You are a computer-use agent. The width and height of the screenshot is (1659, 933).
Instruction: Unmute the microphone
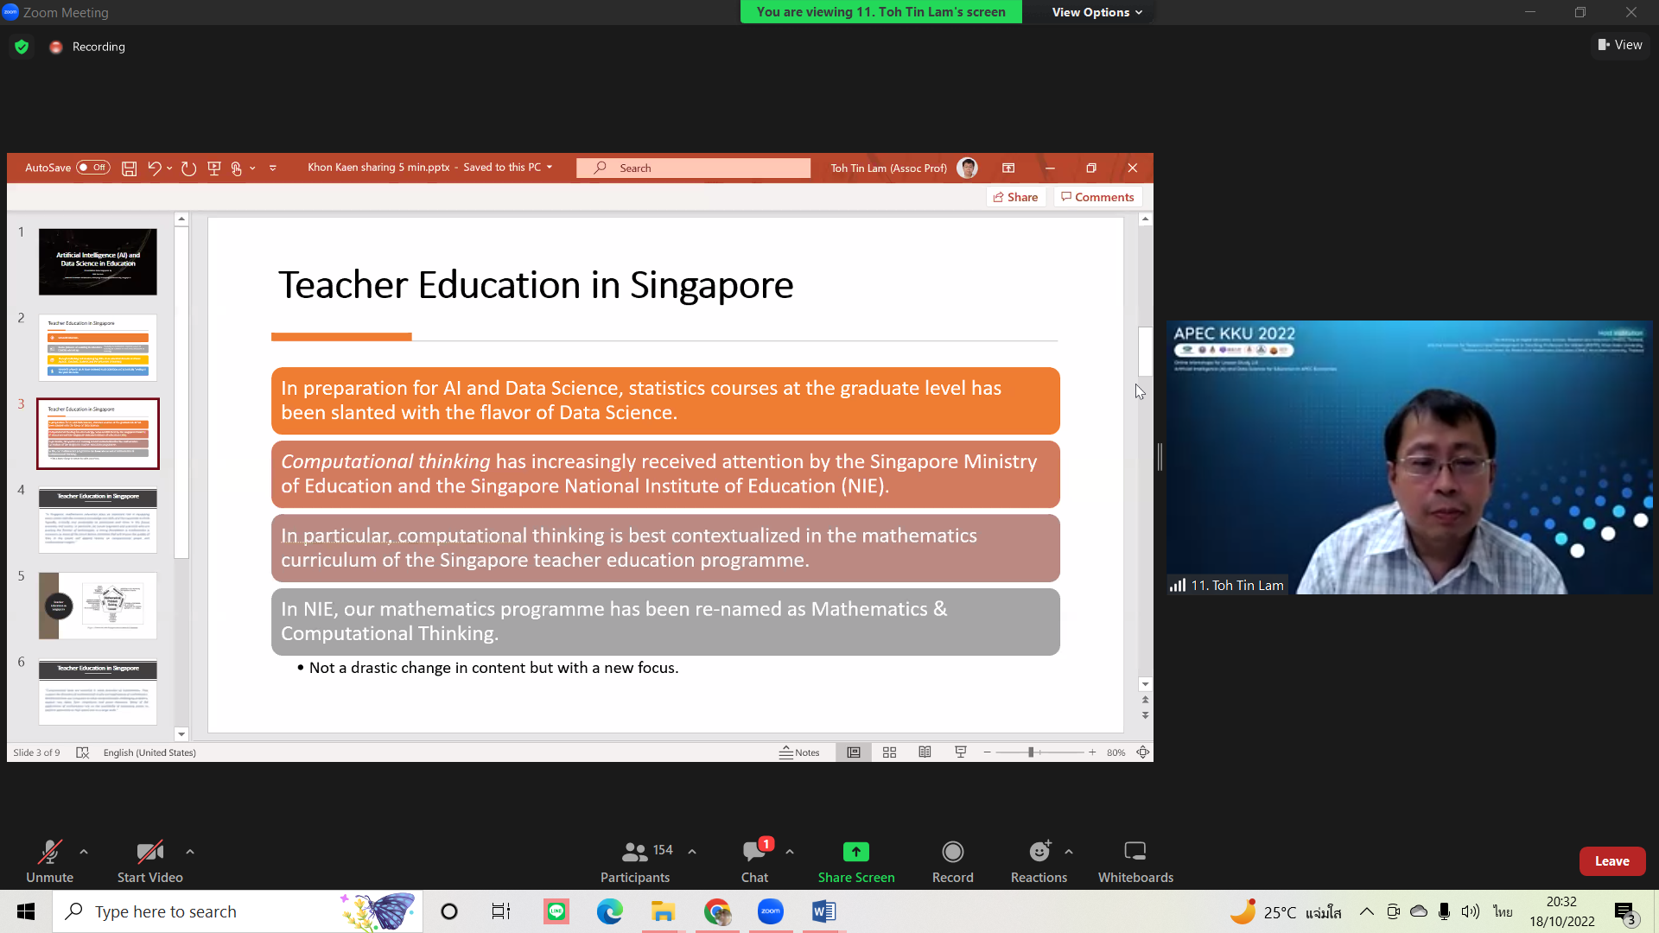point(49,852)
